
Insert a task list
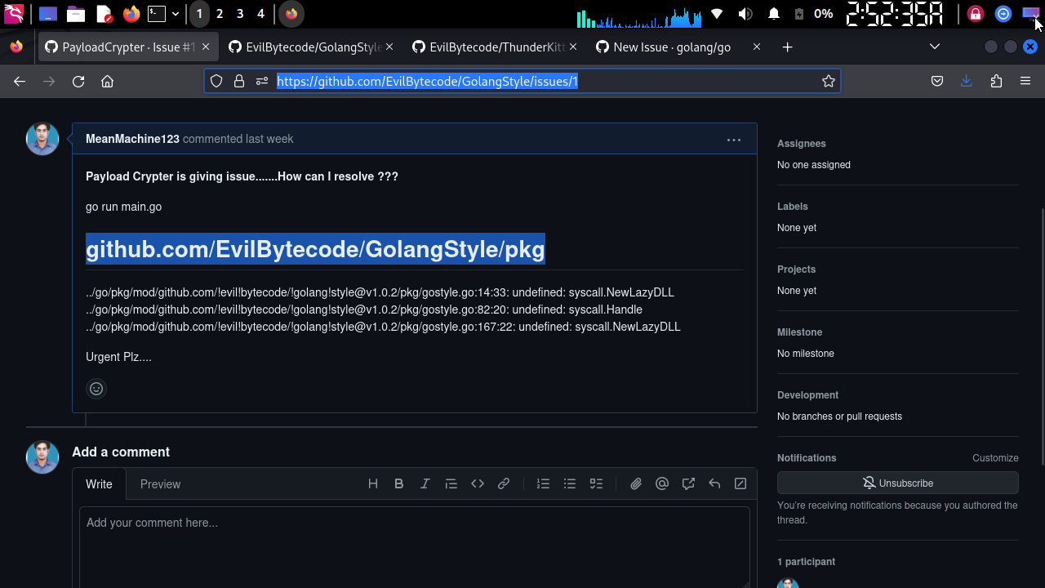coord(596,483)
